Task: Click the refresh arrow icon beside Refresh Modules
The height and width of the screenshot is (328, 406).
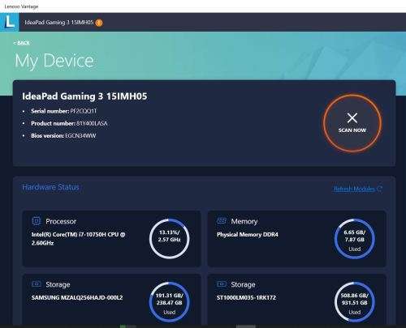Action: click(x=380, y=189)
